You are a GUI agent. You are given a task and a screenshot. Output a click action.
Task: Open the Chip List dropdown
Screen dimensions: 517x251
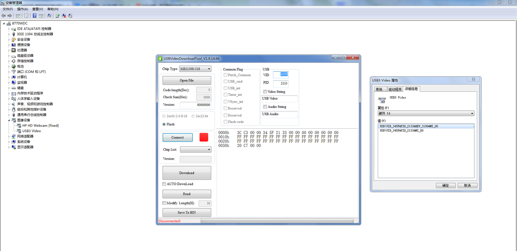(196, 150)
